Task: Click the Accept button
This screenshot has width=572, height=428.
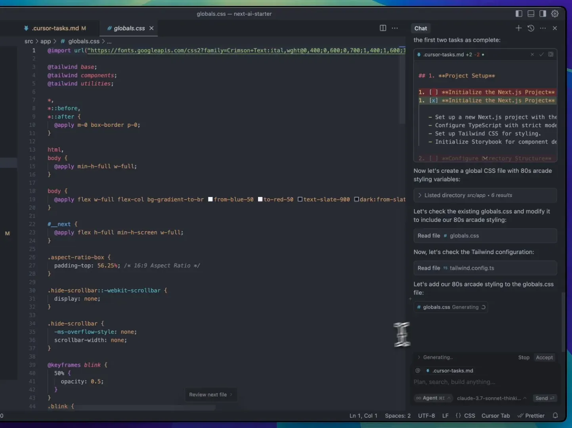Action: pos(544,357)
